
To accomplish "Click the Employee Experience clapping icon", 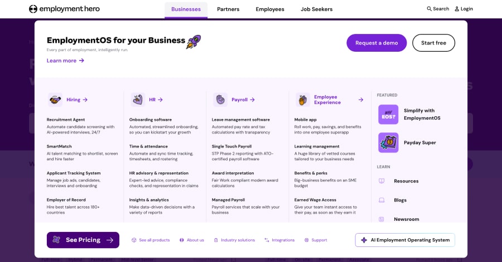I will click(303, 100).
